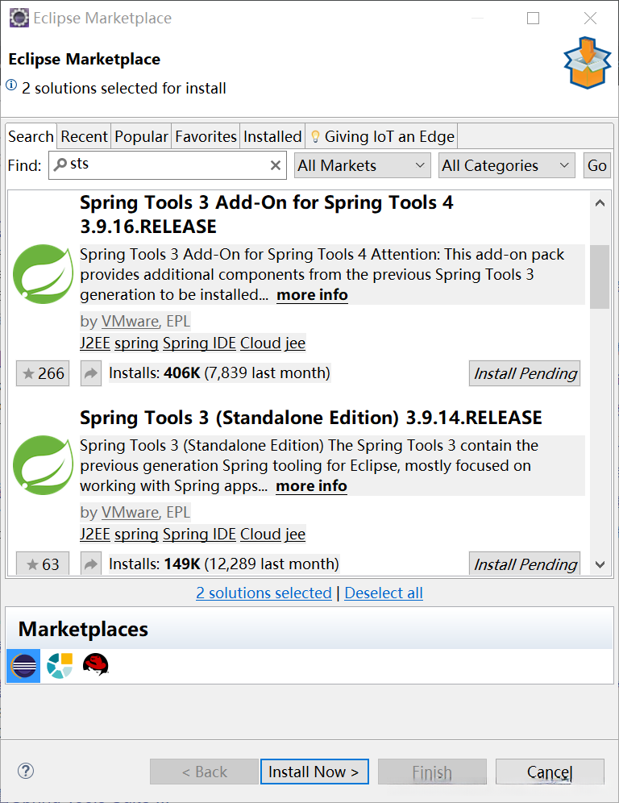Viewport: 619px width, 803px height.
Task: Open the All Markets dropdown
Action: (362, 165)
